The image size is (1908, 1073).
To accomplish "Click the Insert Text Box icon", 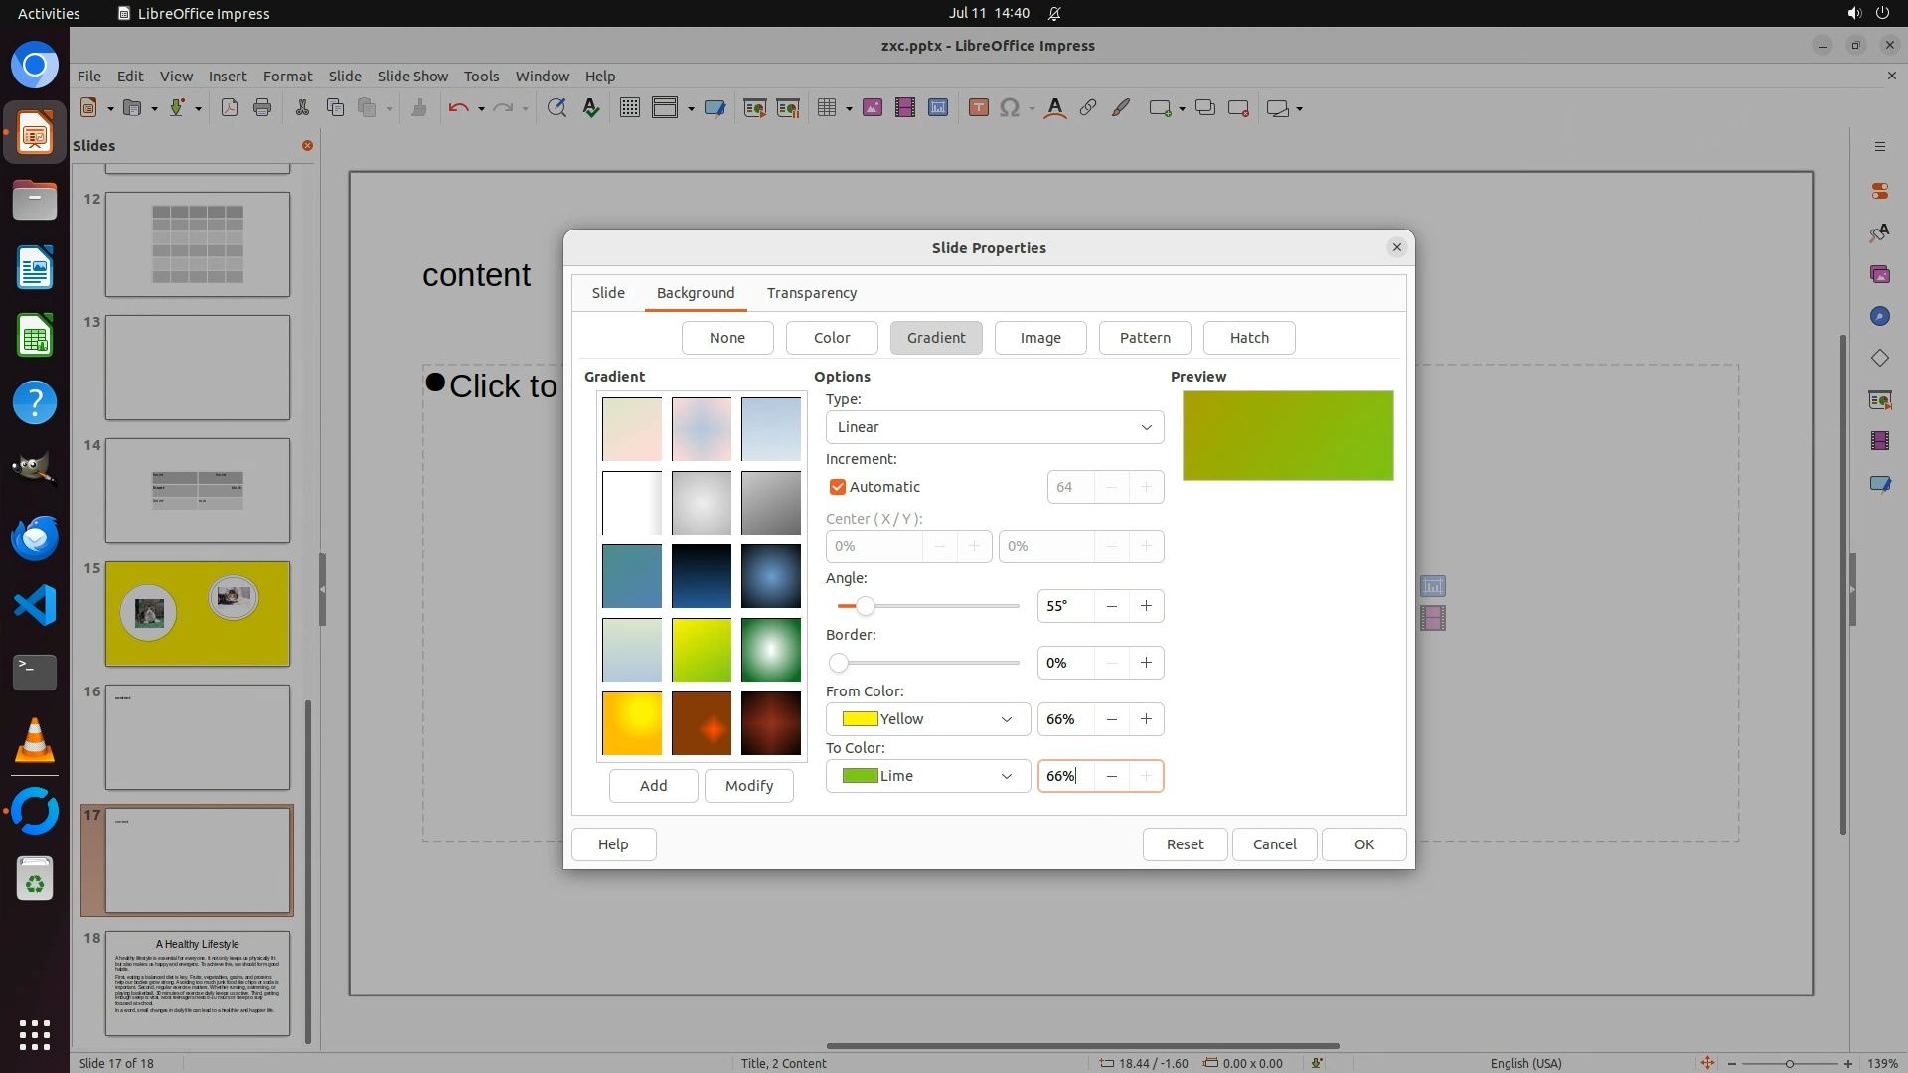I will pos(978,108).
